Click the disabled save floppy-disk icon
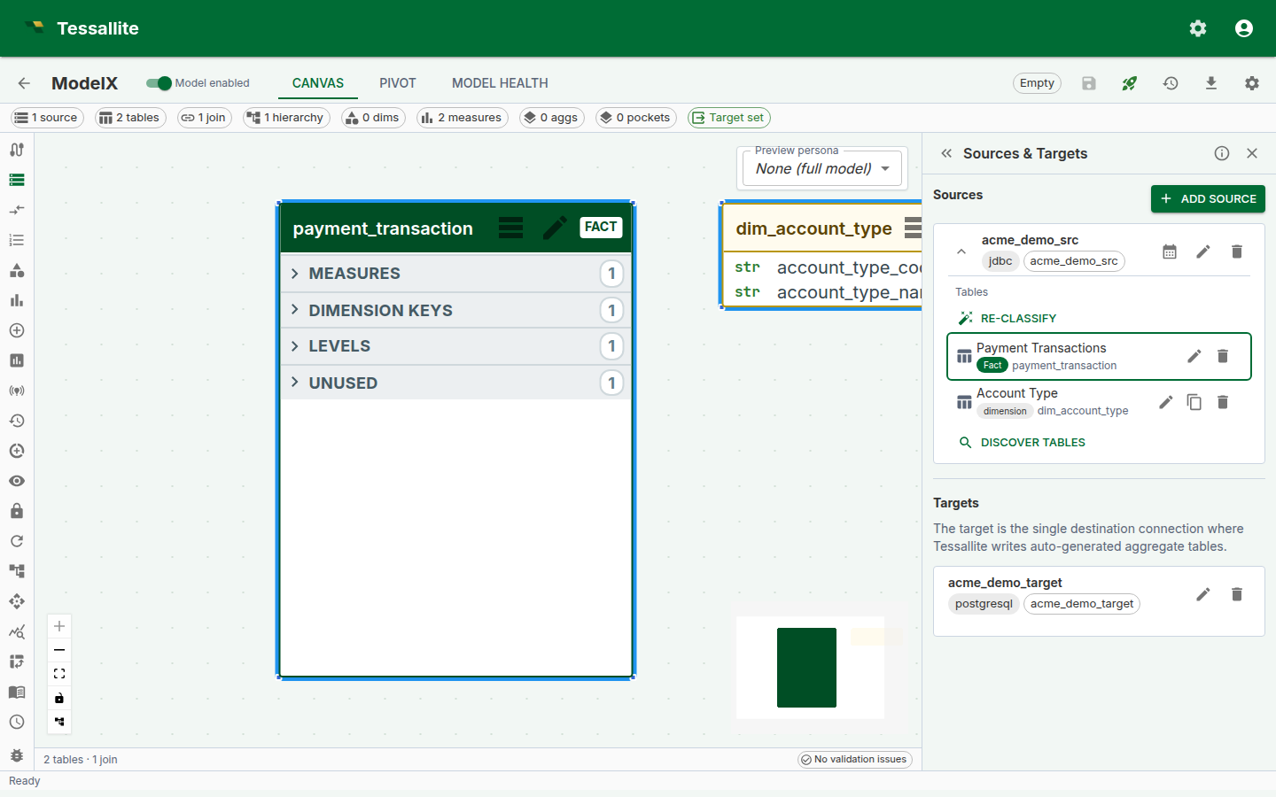This screenshot has width=1276, height=797. click(x=1089, y=83)
